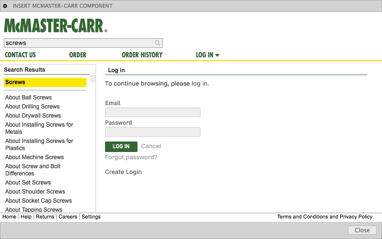Open the Returns footer link
Screen dimensions: 382x239
point(45,217)
